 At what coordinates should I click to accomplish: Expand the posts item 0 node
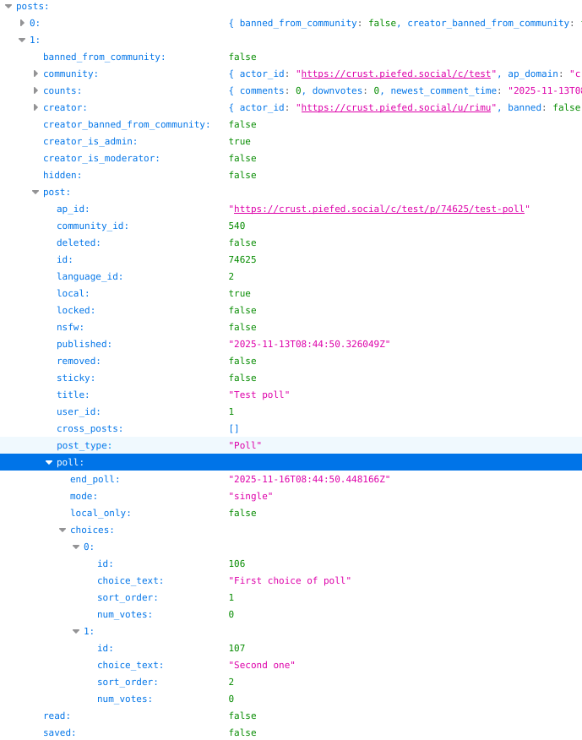[x=22, y=23]
